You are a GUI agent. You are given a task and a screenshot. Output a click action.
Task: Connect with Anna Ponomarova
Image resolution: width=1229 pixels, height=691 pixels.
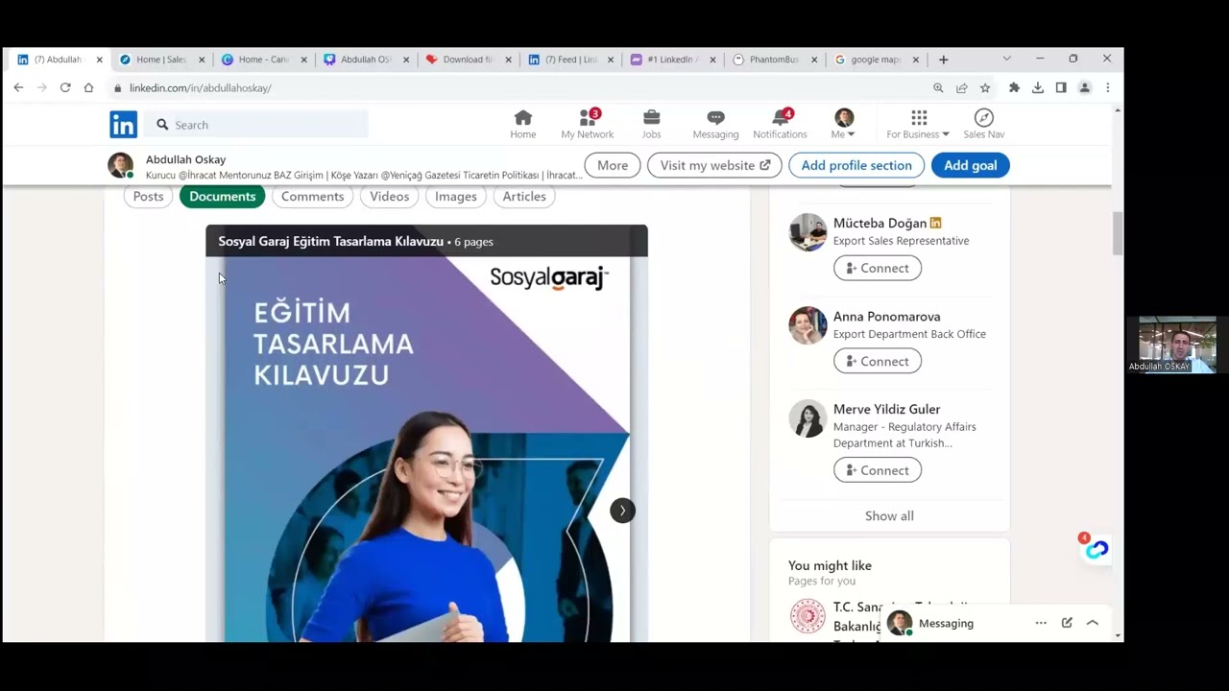878,361
